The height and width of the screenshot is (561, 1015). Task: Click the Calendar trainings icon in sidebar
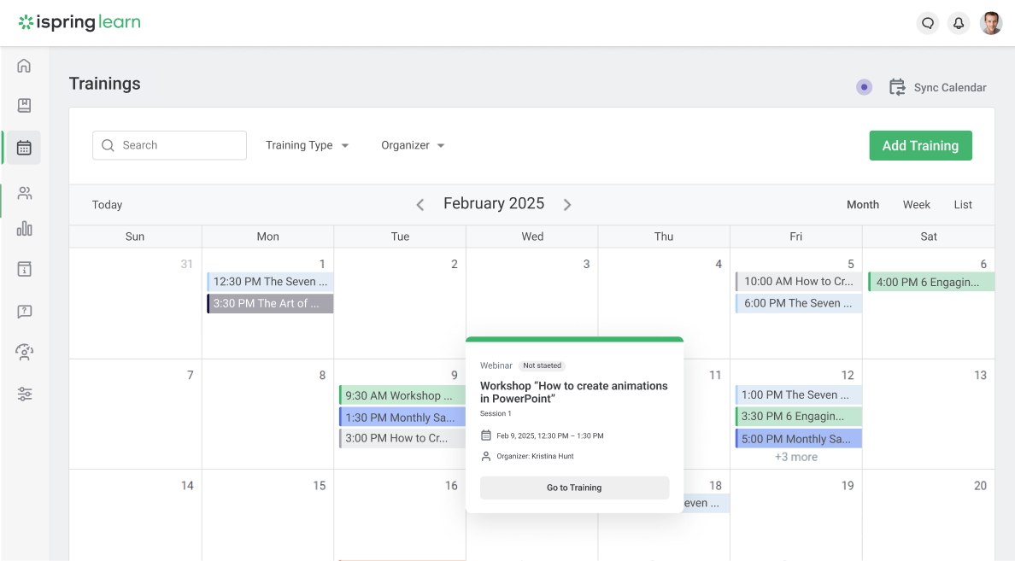pyautogui.click(x=23, y=146)
